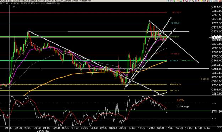The width and height of the screenshot is (222, 132).
Task: Click the small icon below the price axis
Action: (219, 127)
